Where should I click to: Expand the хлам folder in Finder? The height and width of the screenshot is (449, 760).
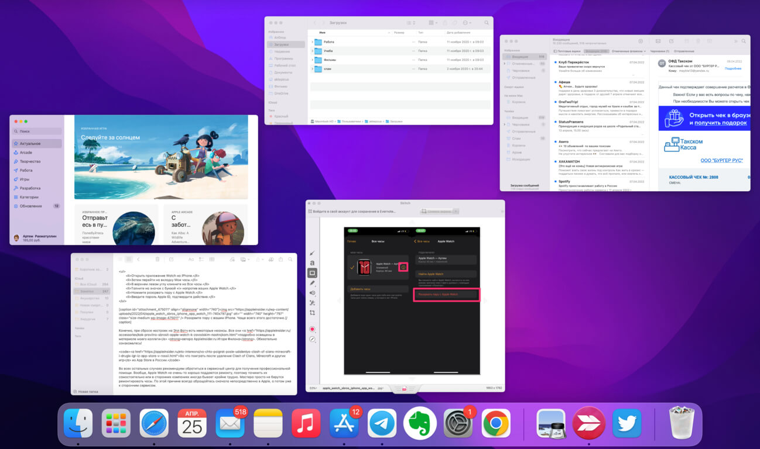(x=312, y=68)
